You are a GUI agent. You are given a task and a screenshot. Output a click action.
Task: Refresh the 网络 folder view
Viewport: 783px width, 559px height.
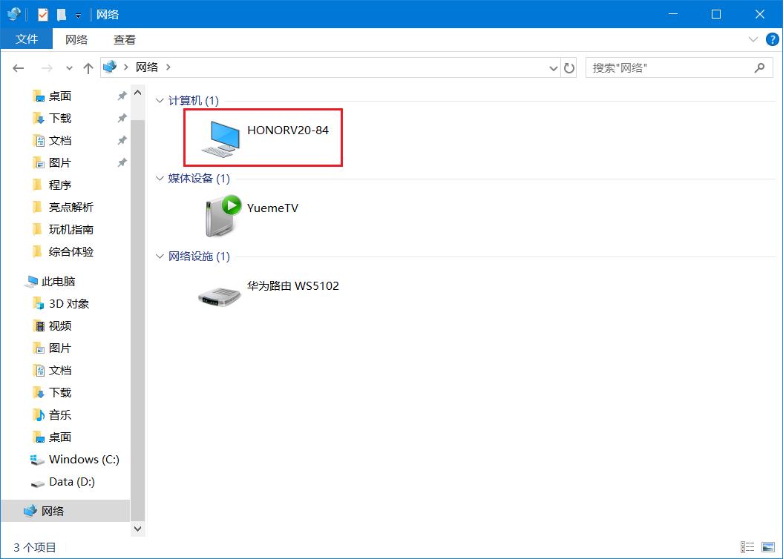coord(569,67)
